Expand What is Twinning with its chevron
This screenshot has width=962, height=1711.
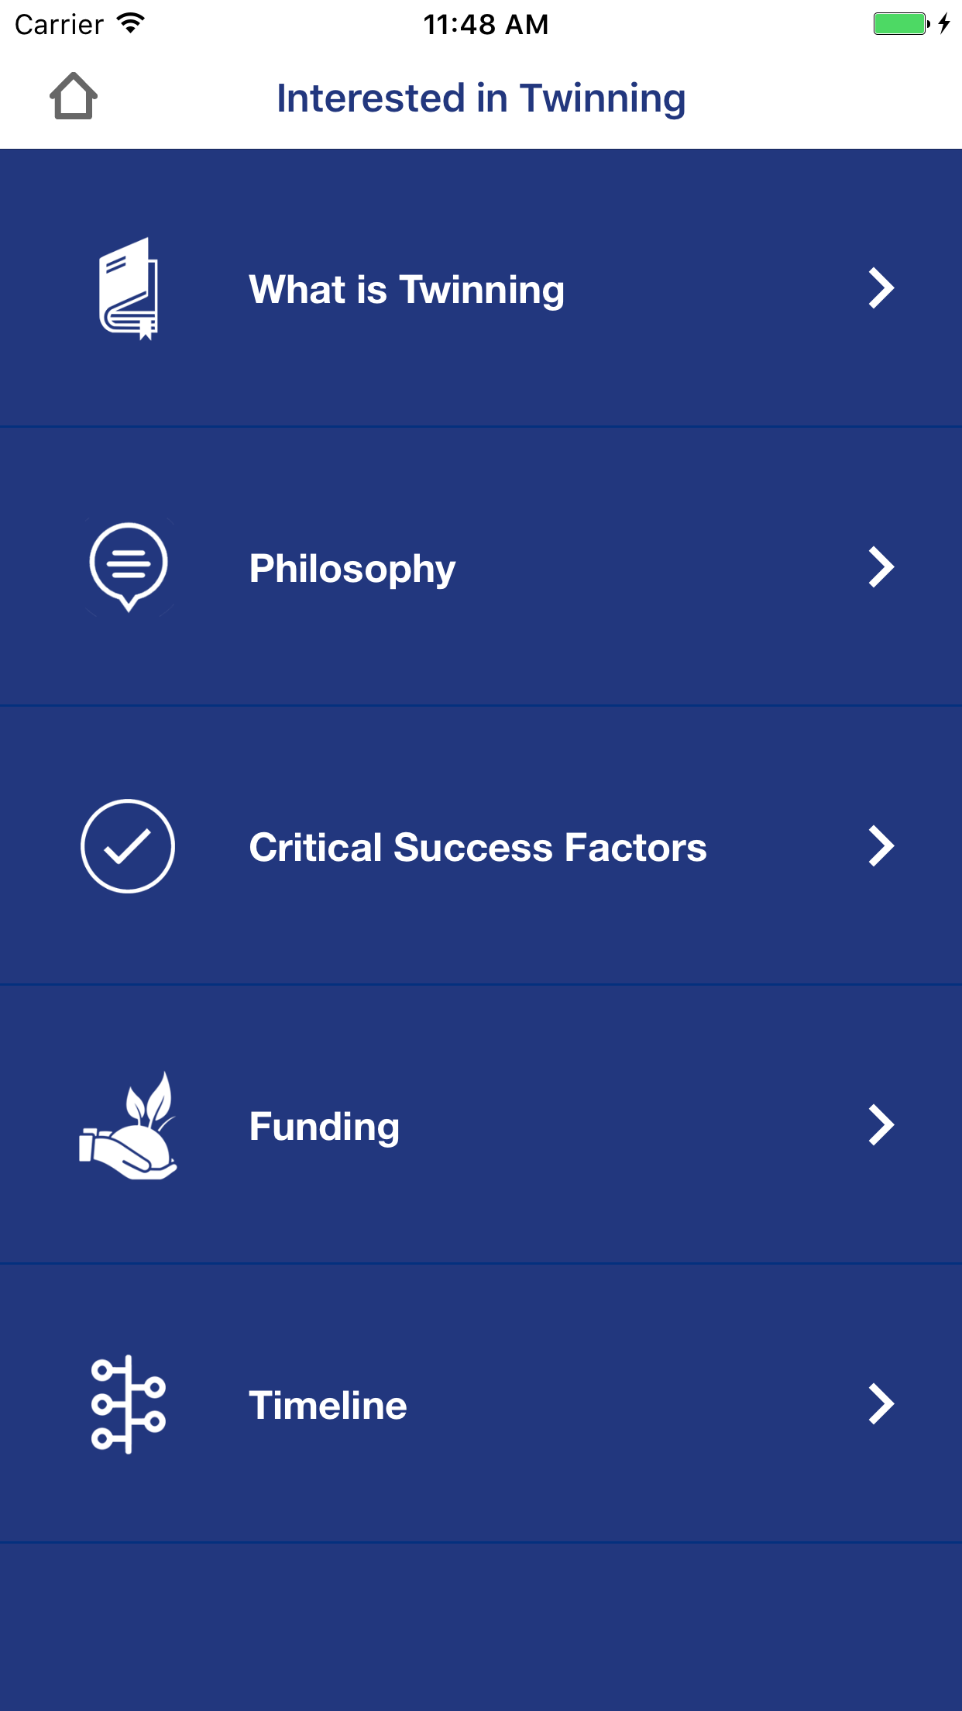[881, 288]
